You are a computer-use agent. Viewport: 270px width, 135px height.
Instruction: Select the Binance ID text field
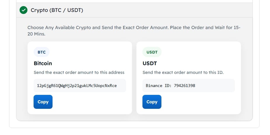(189, 86)
